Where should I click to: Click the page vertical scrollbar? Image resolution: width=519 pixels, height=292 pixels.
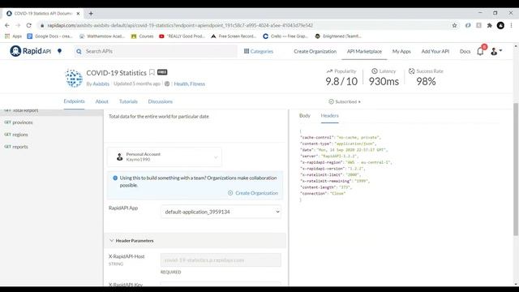point(516,169)
